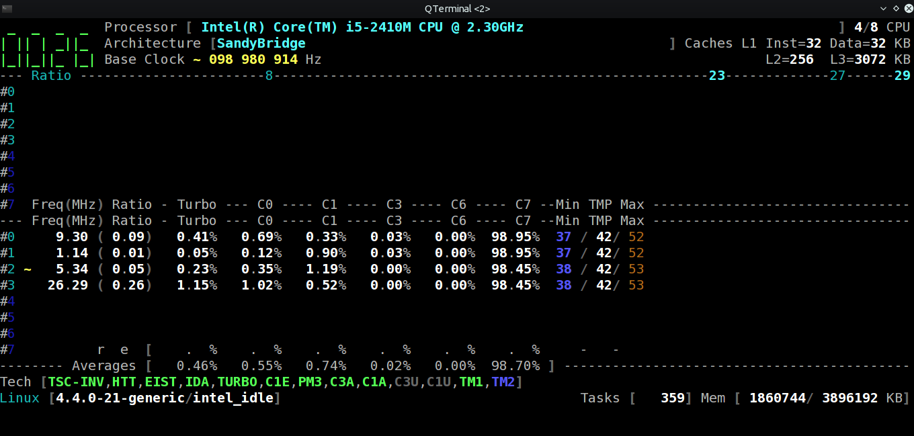Click the Tasks count 359

pyautogui.click(x=672, y=398)
